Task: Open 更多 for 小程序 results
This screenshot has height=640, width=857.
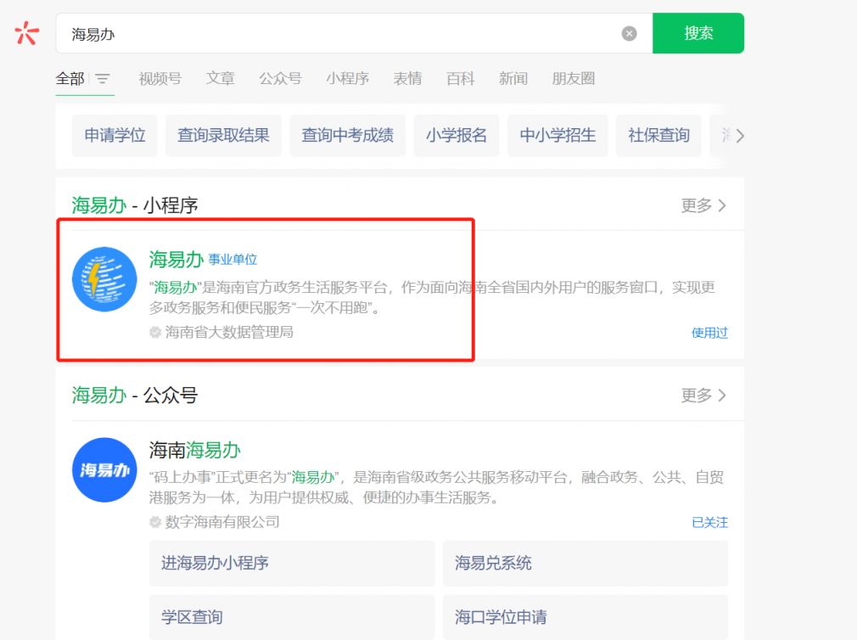Action: (x=703, y=205)
